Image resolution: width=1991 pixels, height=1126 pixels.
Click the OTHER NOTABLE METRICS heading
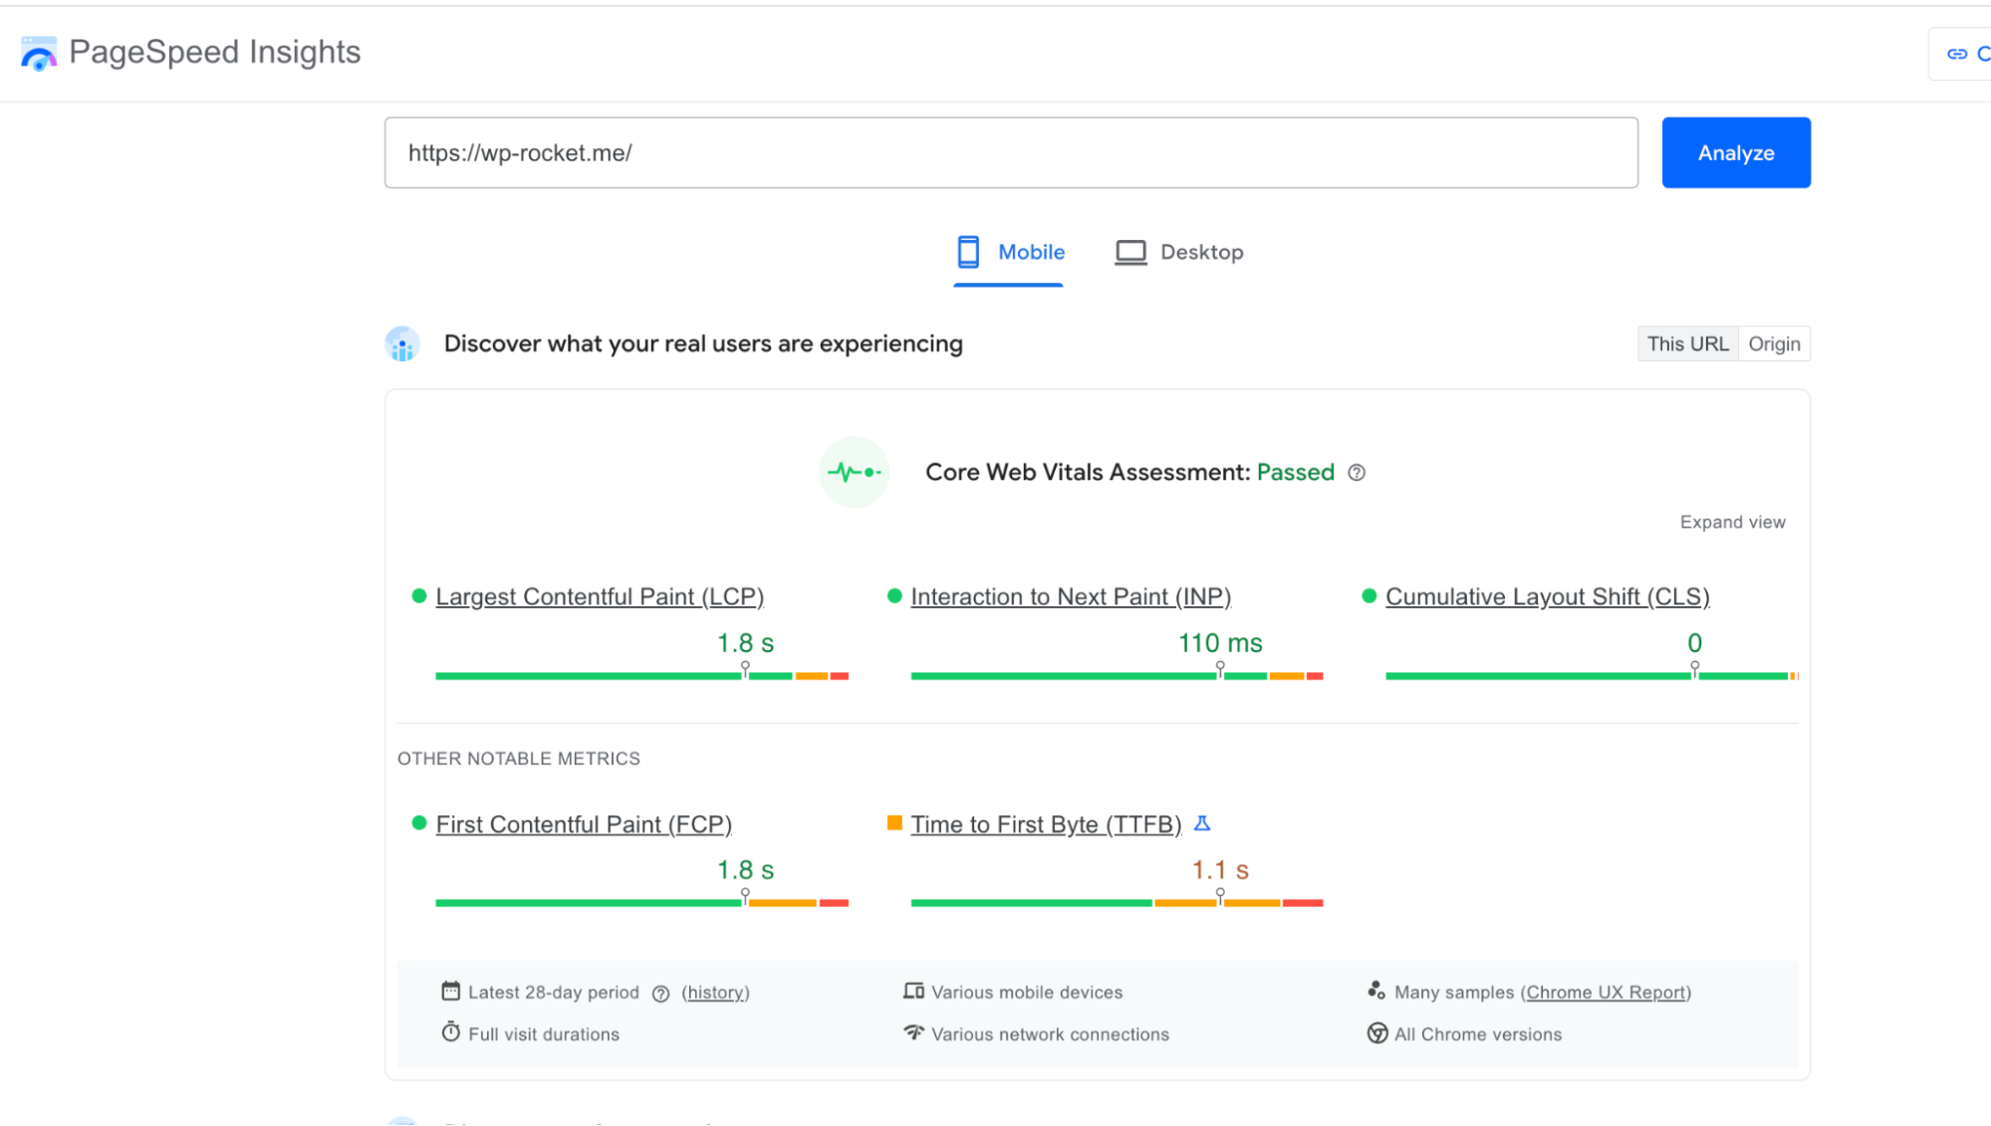tap(519, 759)
